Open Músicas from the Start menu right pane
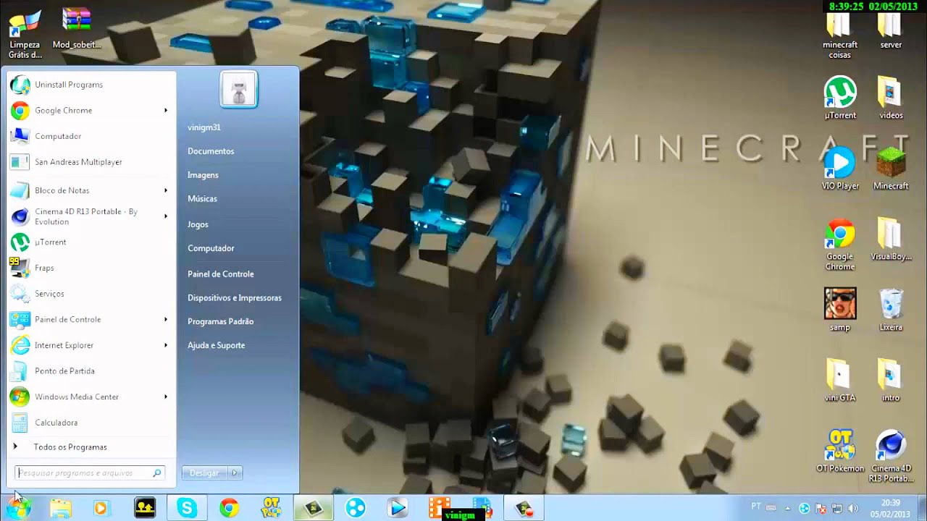The width and height of the screenshot is (927, 521). click(x=202, y=198)
